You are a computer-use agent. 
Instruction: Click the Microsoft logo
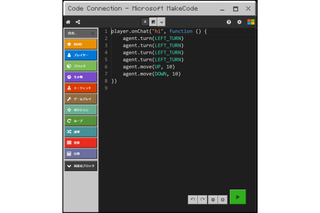251,22
